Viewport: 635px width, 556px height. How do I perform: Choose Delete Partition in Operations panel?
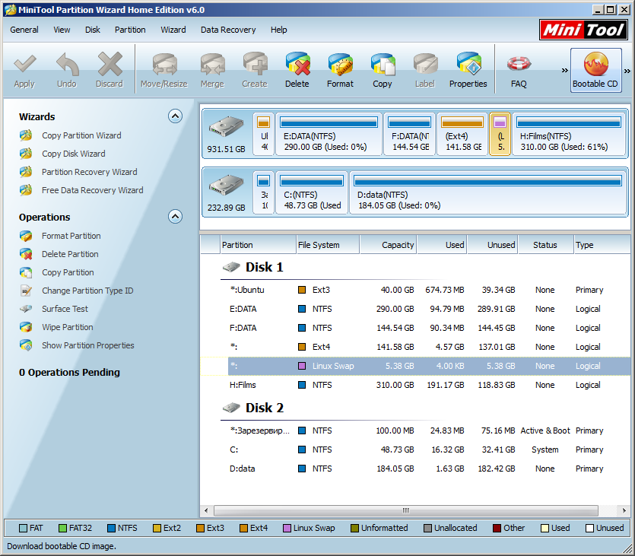pyautogui.click(x=70, y=254)
